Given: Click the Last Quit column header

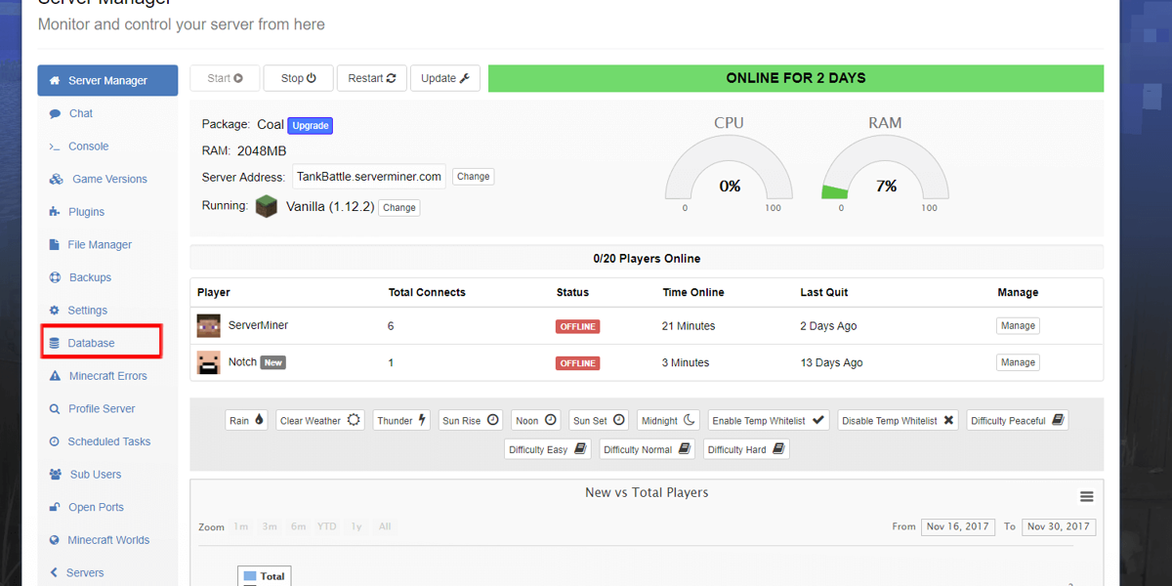Looking at the screenshot, I should click(x=824, y=292).
